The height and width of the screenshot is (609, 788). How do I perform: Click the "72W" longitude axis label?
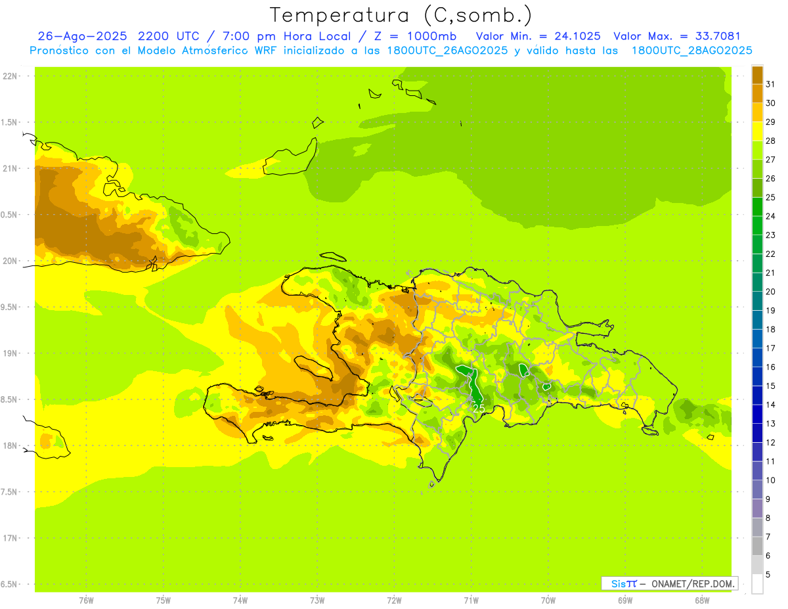tap(395, 600)
